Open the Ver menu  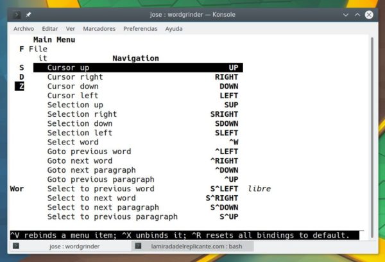coord(70,29)
